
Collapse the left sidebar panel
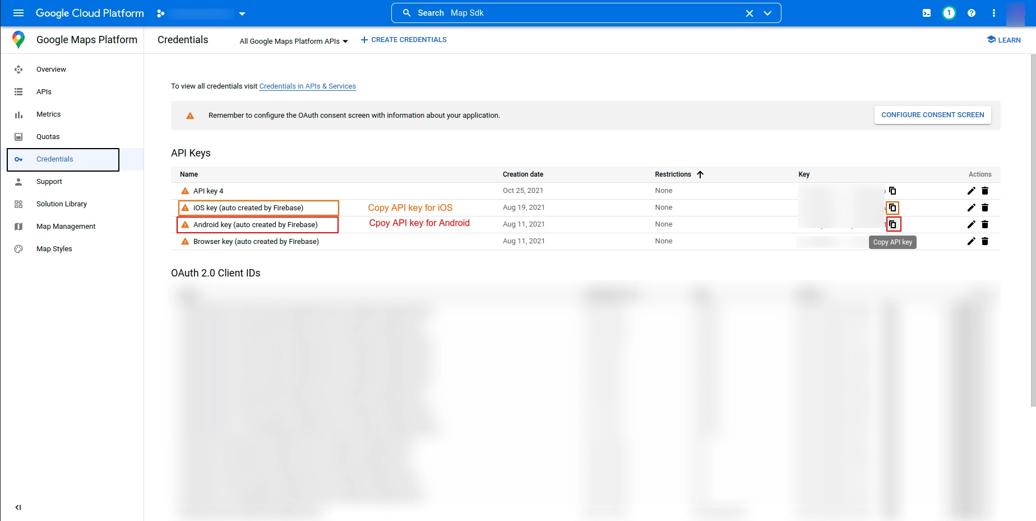[x=18, y=507]
